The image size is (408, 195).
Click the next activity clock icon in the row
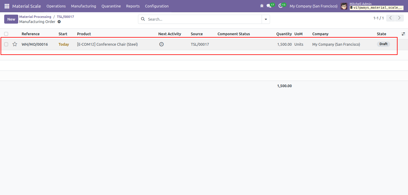(162, 44)
